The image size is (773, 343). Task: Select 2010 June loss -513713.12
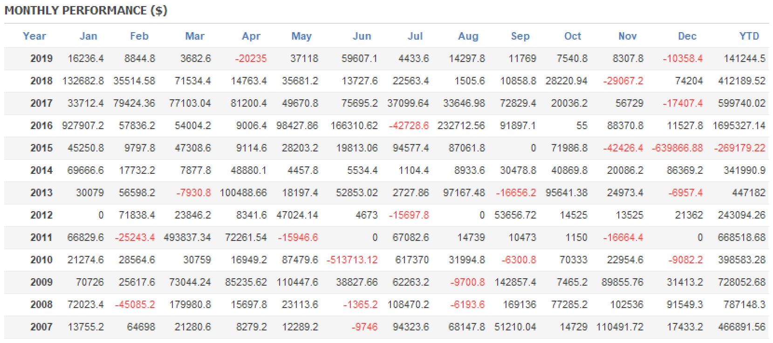tap(352, 260)
